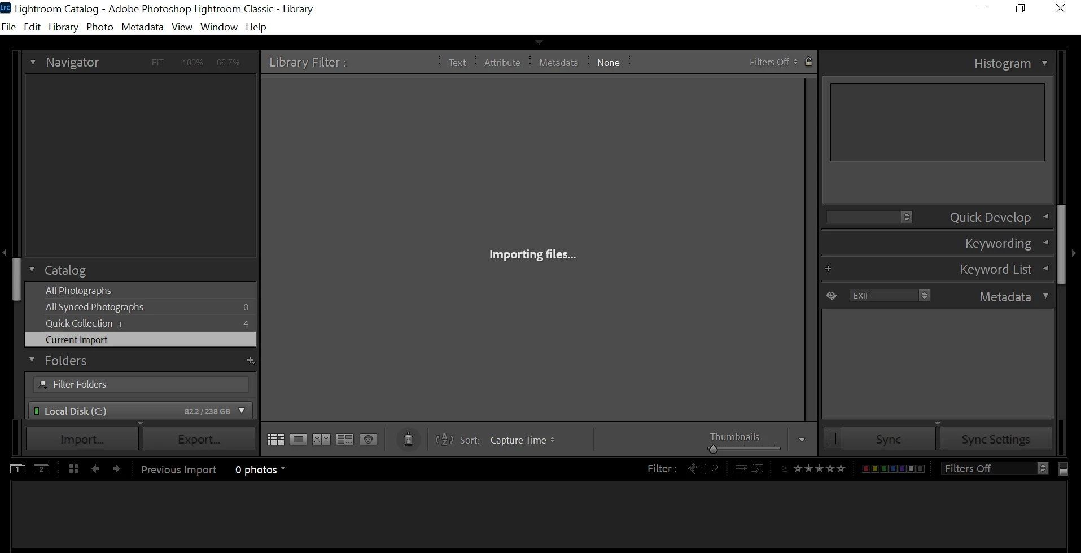
Task: Hide the left panel group arrow
Action: 5,253
